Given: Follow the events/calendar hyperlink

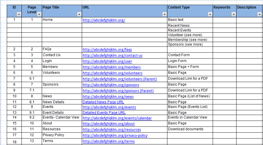Looking at the screenshot, I should click(x=117, y=118).
